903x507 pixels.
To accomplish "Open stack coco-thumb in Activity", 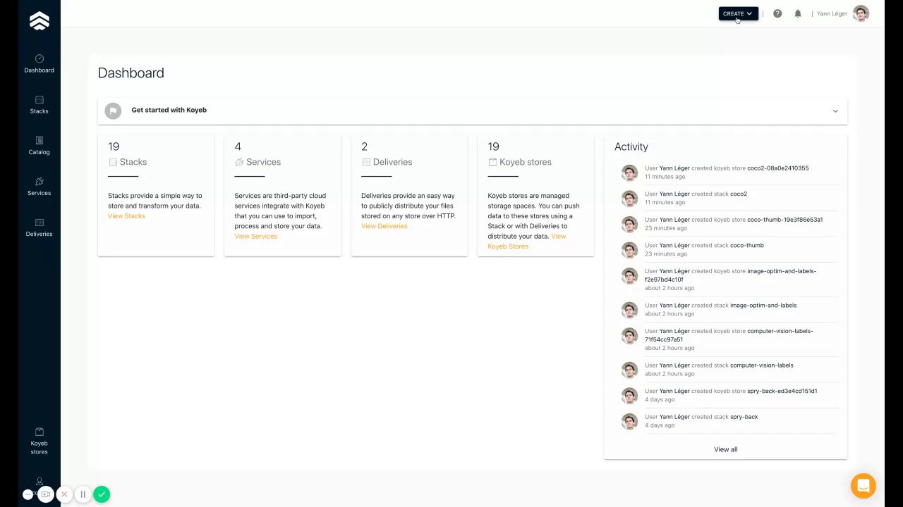I will coord(747,245).
